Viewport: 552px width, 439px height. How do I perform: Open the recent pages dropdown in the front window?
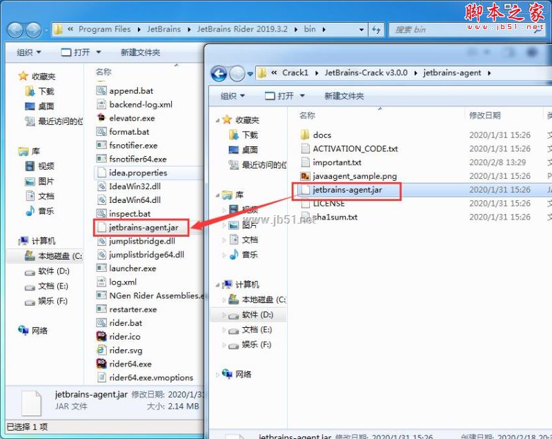(x=250, y=74)
